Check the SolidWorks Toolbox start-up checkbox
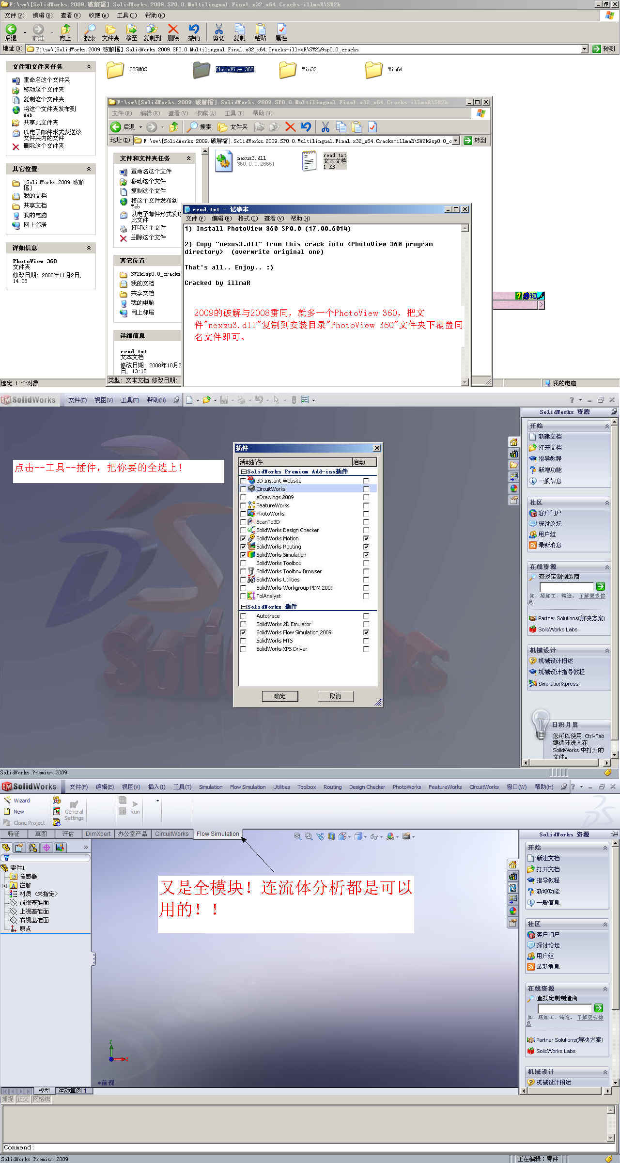The width and height of the screenshot is (620, 1163). pyautogui.click(x=366, y=563)
